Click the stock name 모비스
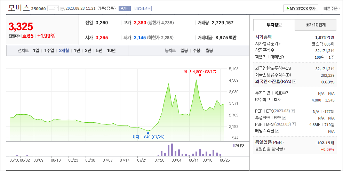The image size is (343, 171). pyautogui.click(x=19, y=8)
